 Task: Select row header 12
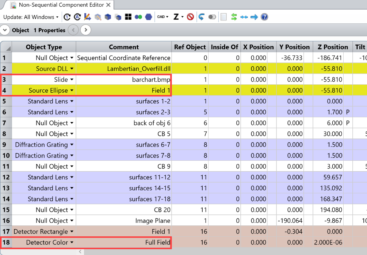[x=6, y=177]
